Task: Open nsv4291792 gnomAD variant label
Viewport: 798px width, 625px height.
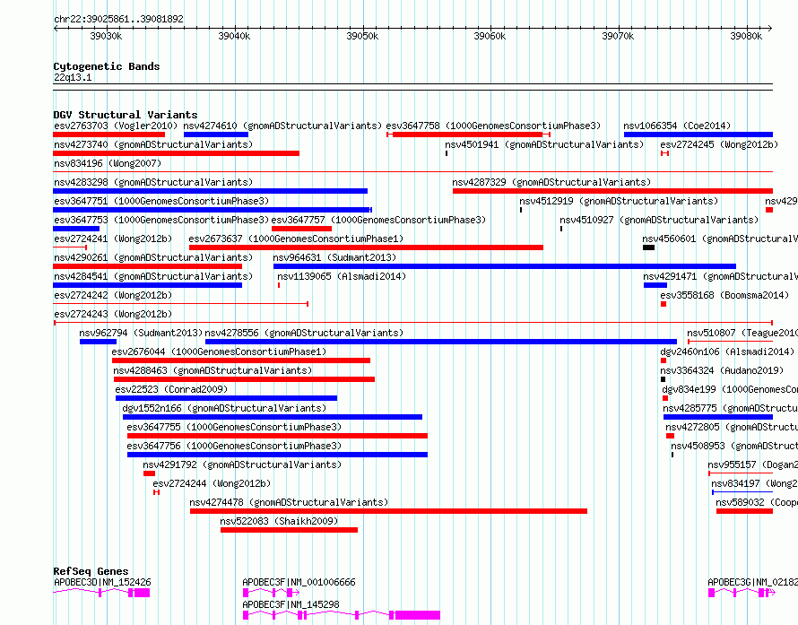Action: (242, 464)
